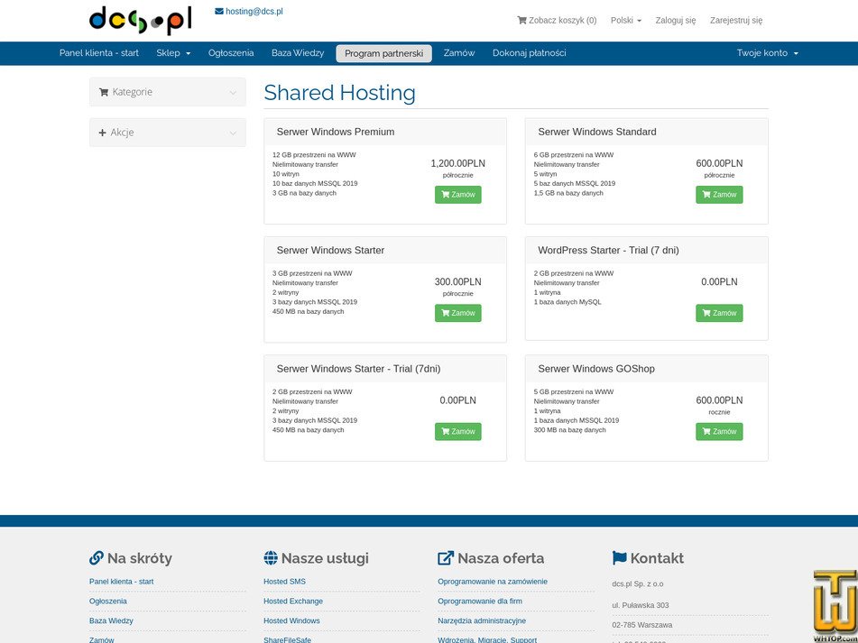The width and height of the screenshot is (858, 643).
Task: Order the Serwer Windows Starter 300.00PLN plan
Action: [458, 313]
